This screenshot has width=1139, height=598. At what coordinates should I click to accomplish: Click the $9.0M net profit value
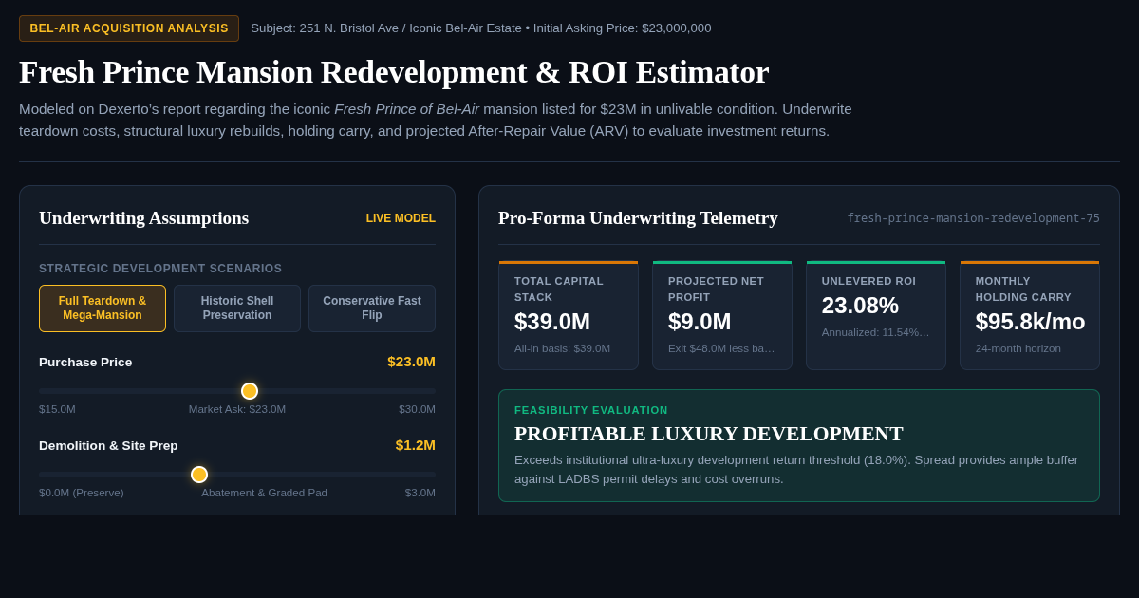(700, 322)
